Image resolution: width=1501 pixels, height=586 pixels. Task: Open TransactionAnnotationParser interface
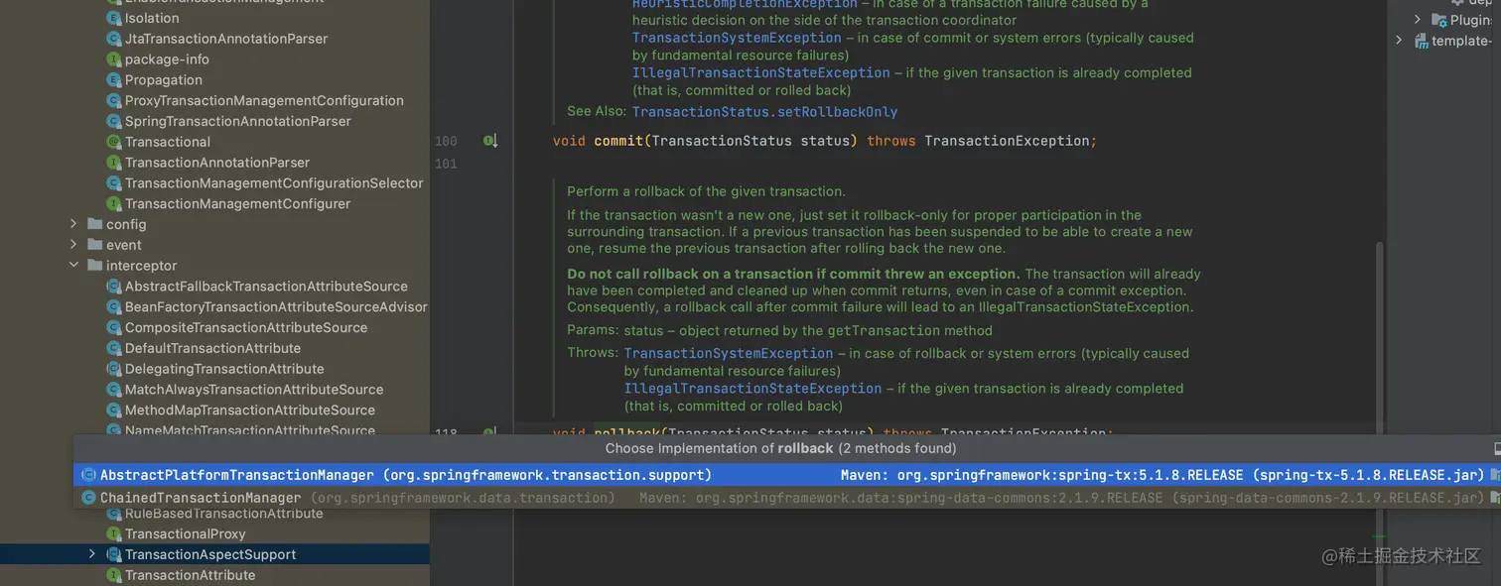(x=217, y=163)
